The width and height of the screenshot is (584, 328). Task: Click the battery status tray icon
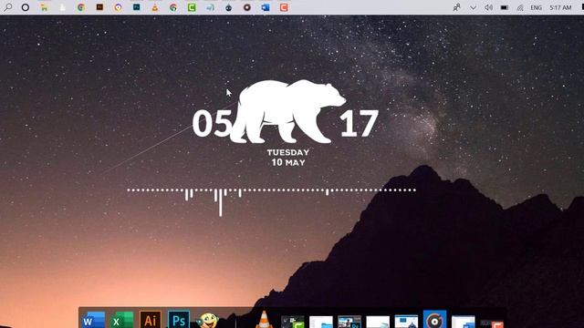coord(505,7)
